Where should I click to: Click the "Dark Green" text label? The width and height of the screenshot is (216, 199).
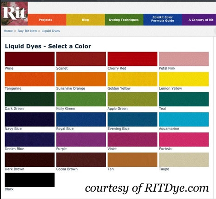(x=14, y=108)
